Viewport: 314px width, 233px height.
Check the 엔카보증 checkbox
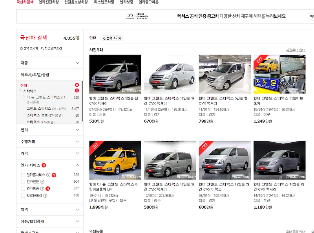coord(23,189)
